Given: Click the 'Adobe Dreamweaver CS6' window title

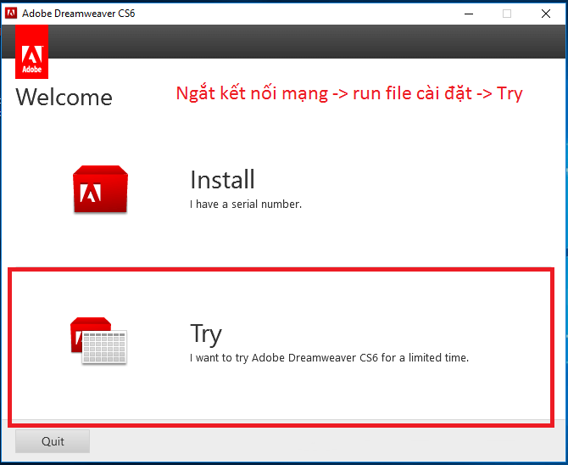Looking at the screenshot, I should pyautogui.click(x=79, y=14).
